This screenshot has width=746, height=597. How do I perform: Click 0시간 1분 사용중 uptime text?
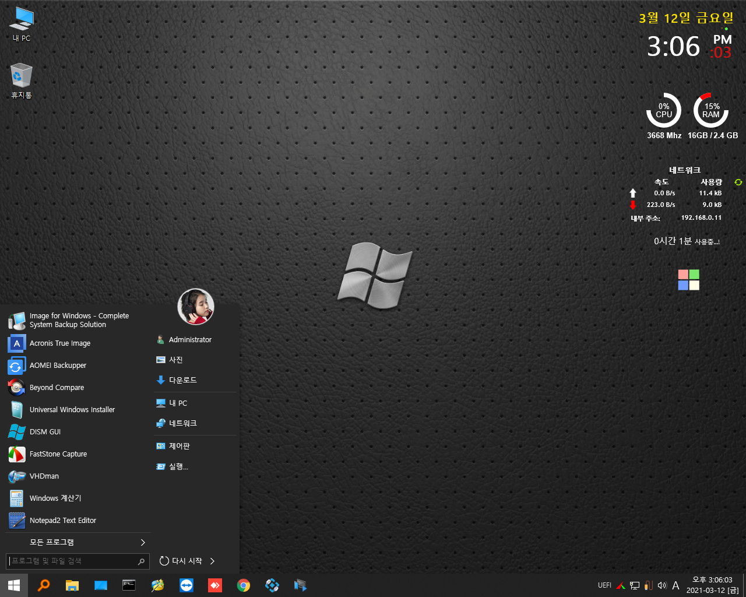click(687, 241)
